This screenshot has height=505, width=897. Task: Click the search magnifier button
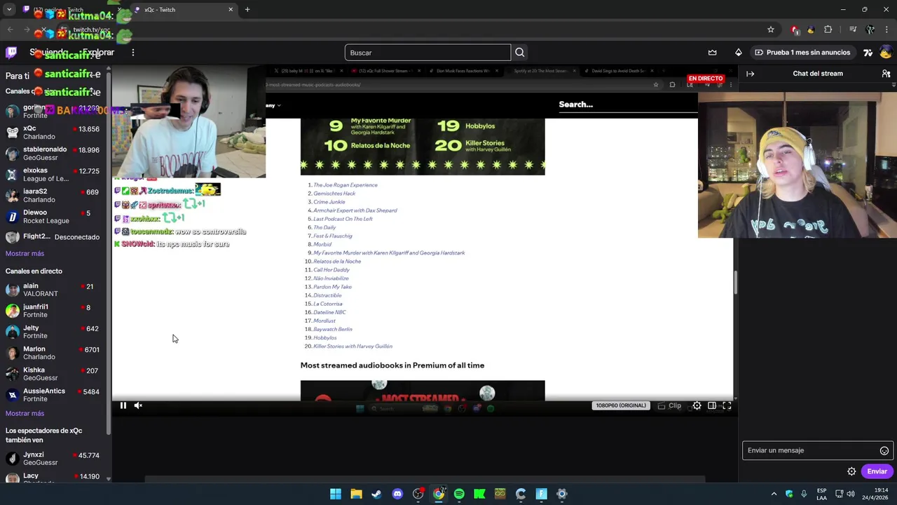519,53
